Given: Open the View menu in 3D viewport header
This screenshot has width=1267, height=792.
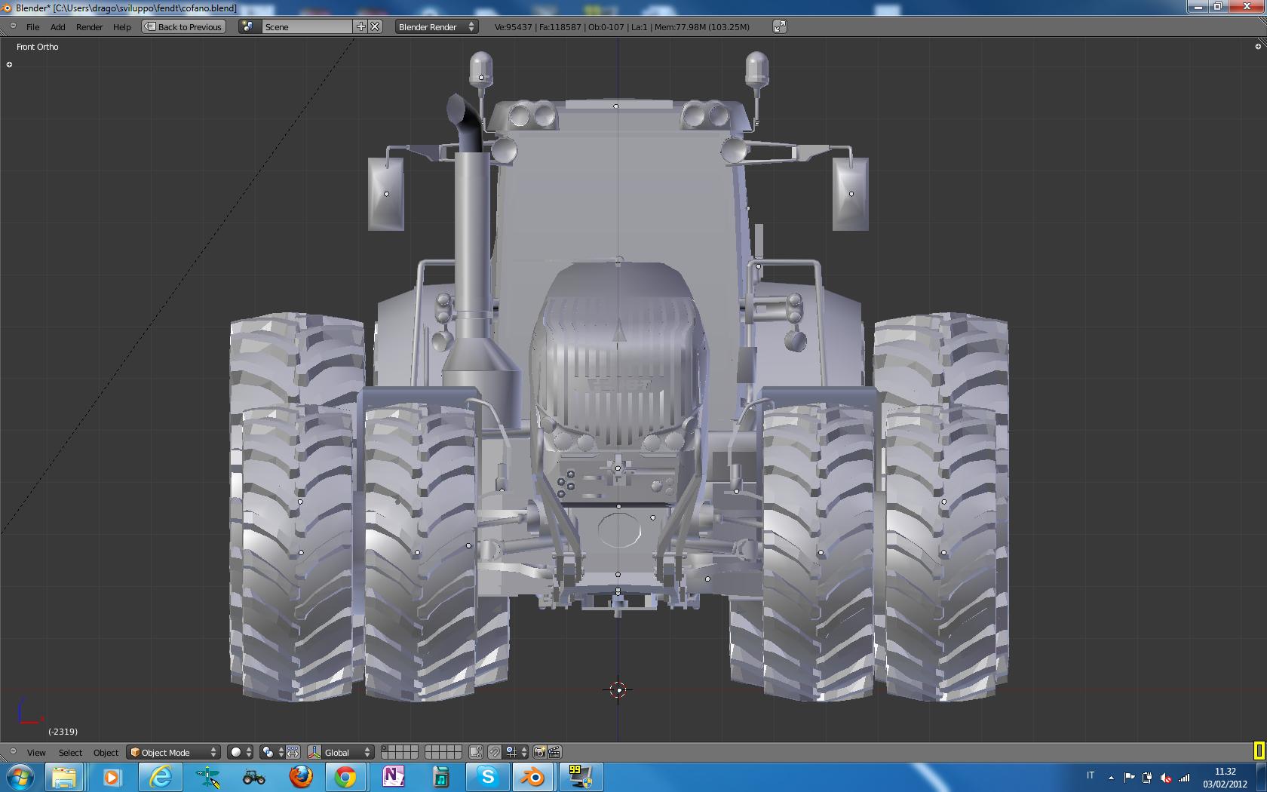Looking at the screenshot, I should (36, 752).
